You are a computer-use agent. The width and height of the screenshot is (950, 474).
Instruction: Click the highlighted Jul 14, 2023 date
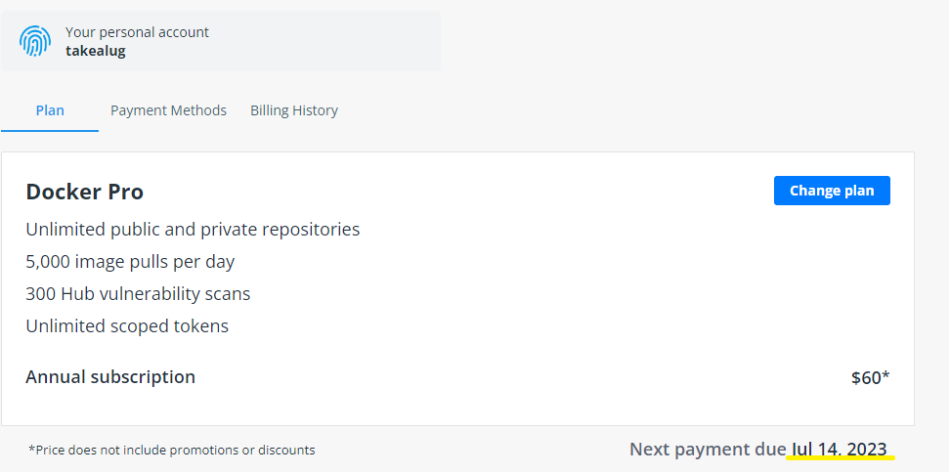840,450
